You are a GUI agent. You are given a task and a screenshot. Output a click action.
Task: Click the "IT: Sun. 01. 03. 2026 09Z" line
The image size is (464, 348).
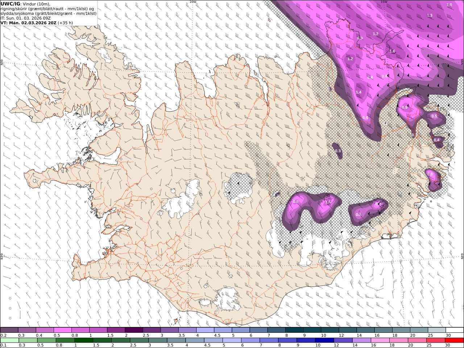[25, 18]
